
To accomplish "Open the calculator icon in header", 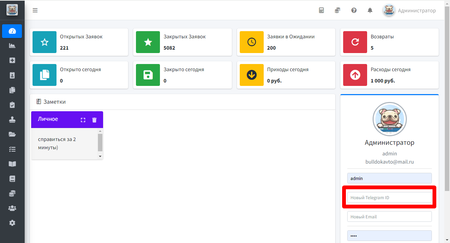I will 321,10.
